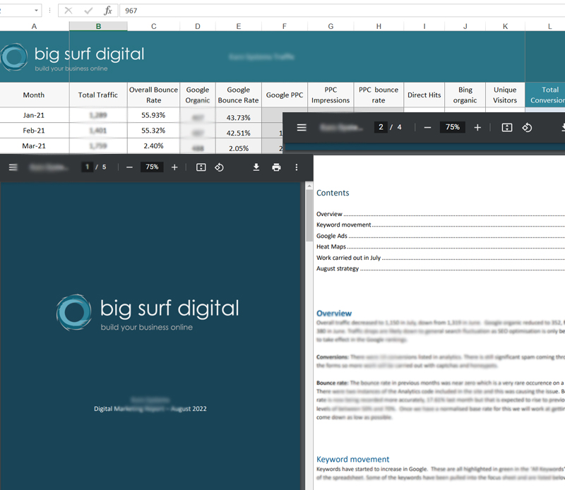Click the PPC Impressions header cell
Viewport: 565px width, 490px height.
tap(331, 95)
